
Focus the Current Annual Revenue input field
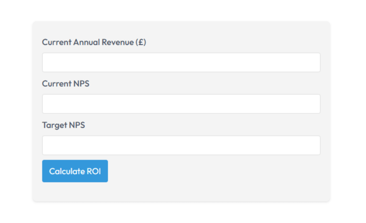coord(181,62)
